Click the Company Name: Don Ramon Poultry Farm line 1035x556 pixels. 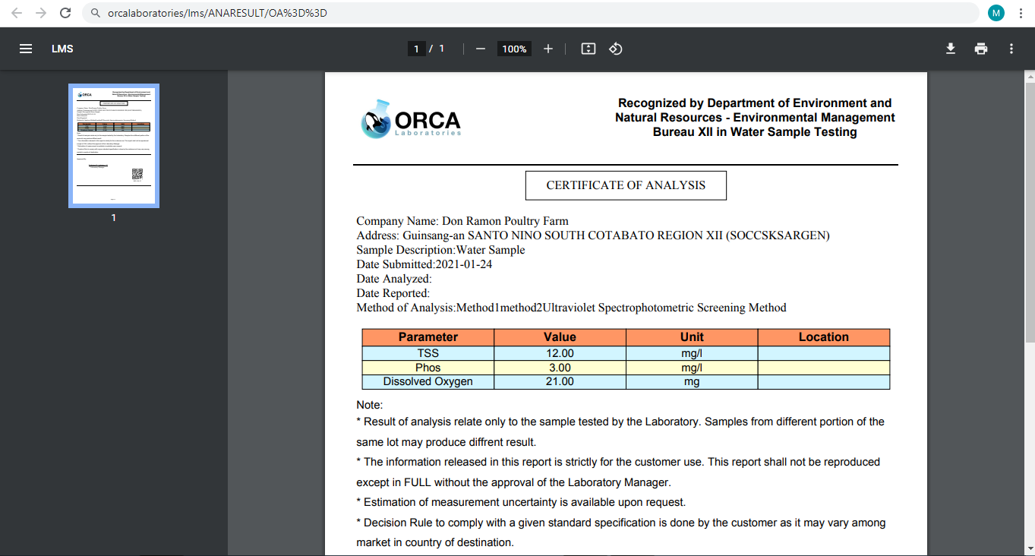(462, 221)
